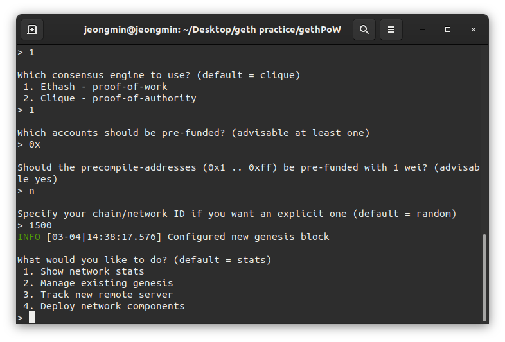Open a new terminal tab

click(32, 30)
